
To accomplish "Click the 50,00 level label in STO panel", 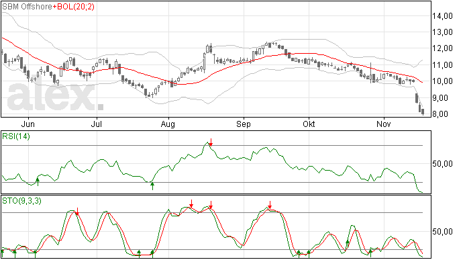I will 442,232.
